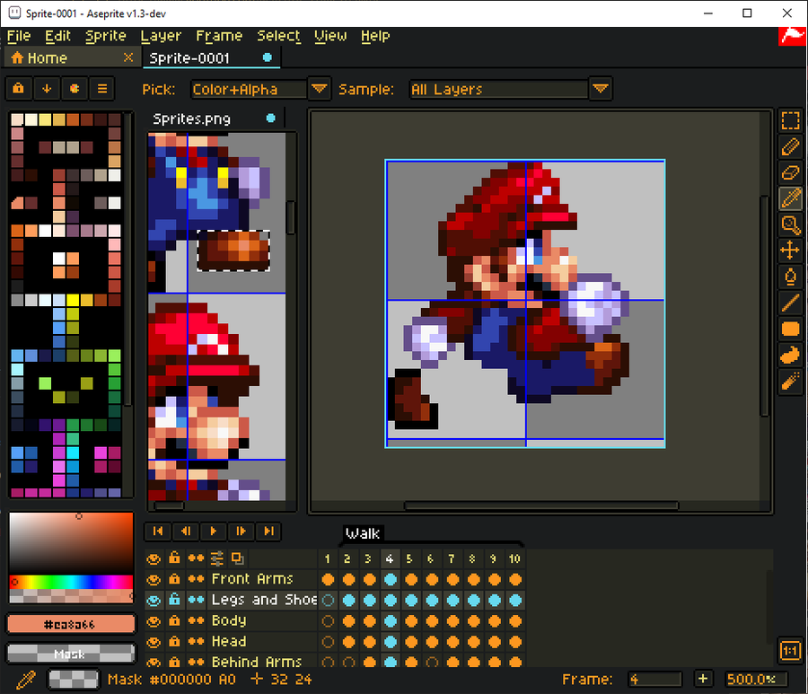
Task: Play the animation
Action: tap(214, 531)
